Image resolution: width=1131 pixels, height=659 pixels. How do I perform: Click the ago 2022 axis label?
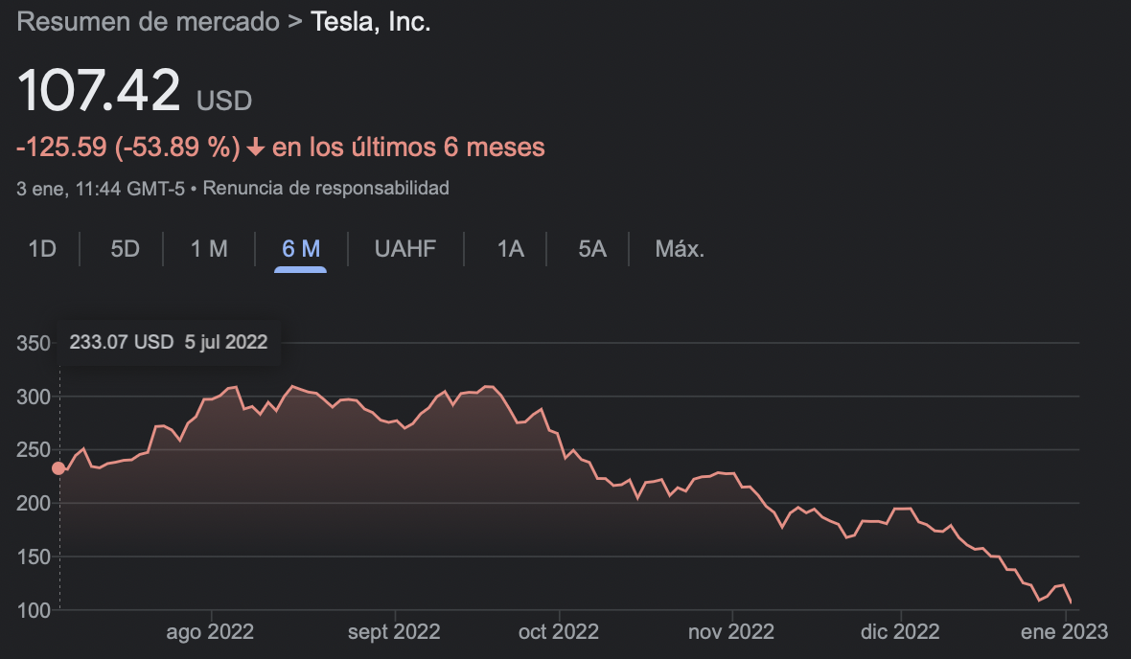pyautogui.click(x=210, y=632)
